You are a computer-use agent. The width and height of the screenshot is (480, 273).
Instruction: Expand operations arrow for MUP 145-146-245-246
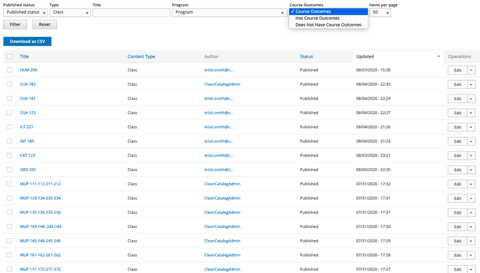coord(471,241)
